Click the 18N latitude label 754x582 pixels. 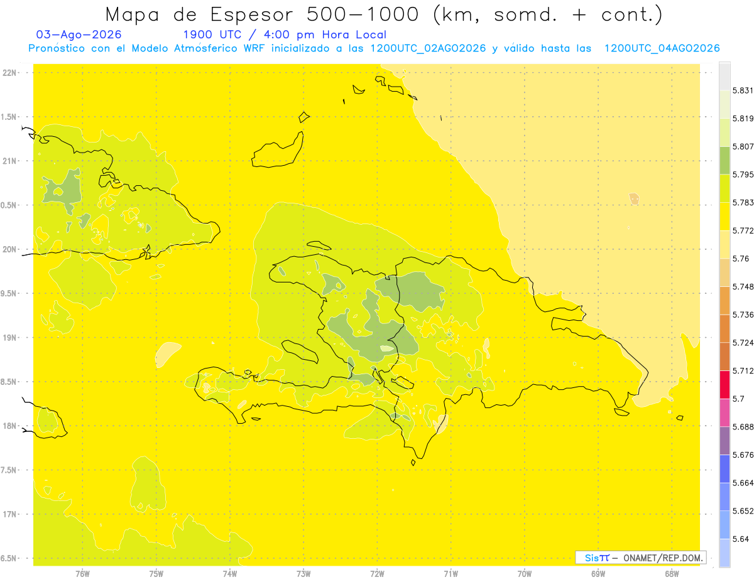(x=10, y=426)
